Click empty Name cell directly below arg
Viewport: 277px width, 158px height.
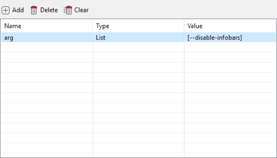pos(47,47)
